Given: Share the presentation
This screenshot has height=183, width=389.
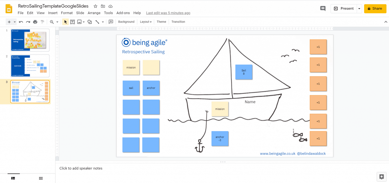Looking at the screenshot, I should click(x=375, y=8).
